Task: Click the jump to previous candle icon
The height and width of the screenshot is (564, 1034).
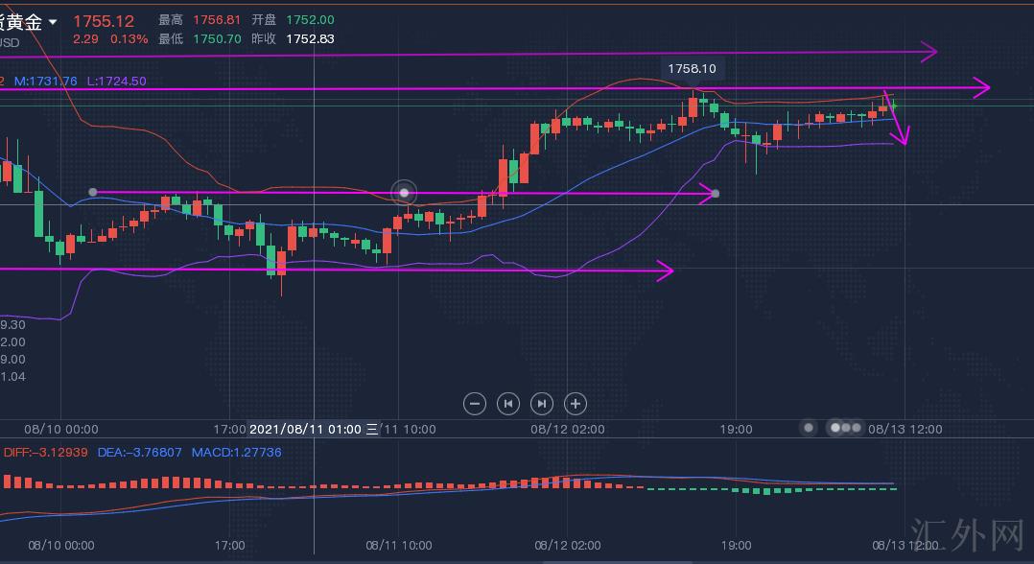Action: (508, 404)
